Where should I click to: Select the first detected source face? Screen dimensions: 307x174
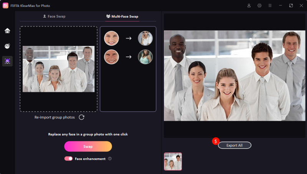[x=111, y=38]
